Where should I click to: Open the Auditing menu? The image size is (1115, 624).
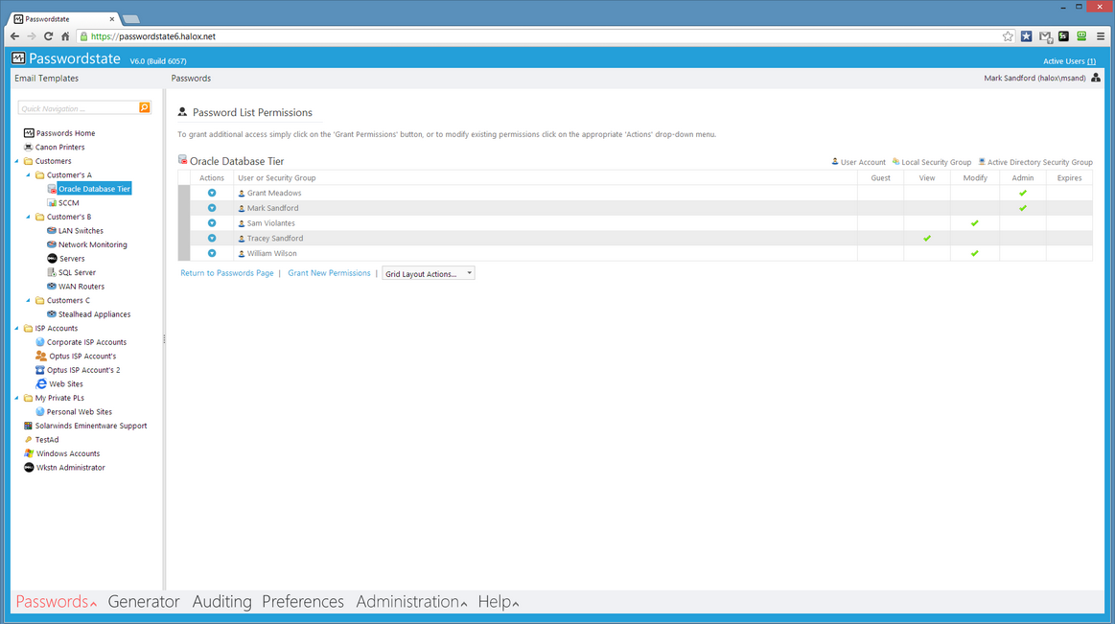coord(221,601)
